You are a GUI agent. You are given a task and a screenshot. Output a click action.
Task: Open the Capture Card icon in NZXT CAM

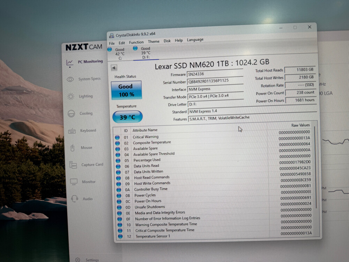click(73, 165)
